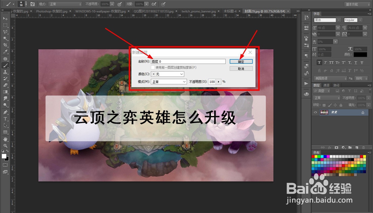
Task: Toggle Faux Bold in the Character panel
Action: click(319, 63)
